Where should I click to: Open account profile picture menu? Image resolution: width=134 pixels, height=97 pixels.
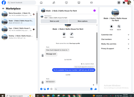[x=129, y=3]
